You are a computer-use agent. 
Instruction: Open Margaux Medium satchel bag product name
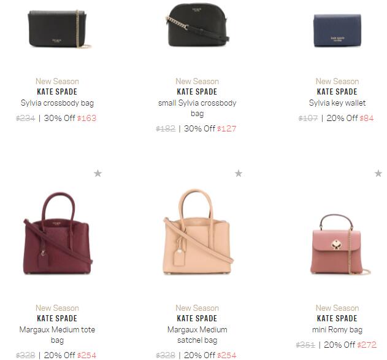tap(197, 335)
